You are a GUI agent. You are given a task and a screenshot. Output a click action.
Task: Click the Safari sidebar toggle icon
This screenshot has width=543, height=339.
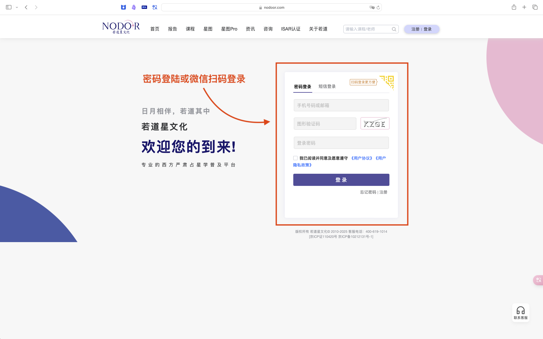point(9,7)
